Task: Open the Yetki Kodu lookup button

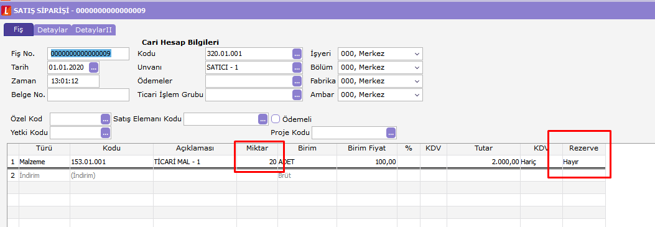Action: click(105, 132)
